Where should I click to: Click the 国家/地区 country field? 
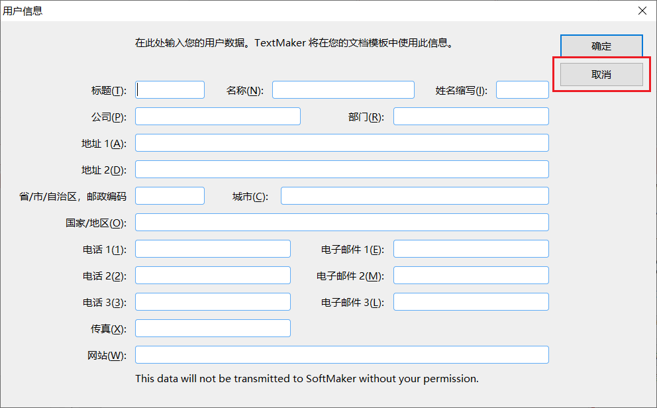[x=342, y=222]
